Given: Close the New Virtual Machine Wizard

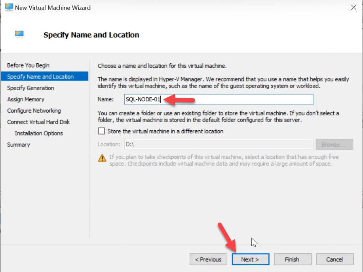Looking at the screenshot, I should click(353, 8).
